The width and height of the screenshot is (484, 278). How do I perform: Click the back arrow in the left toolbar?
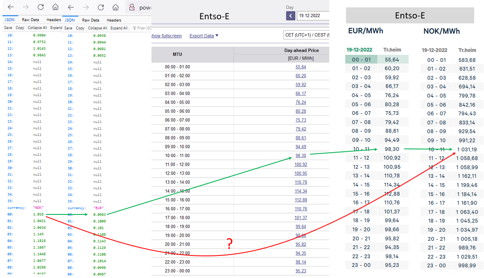11,7
